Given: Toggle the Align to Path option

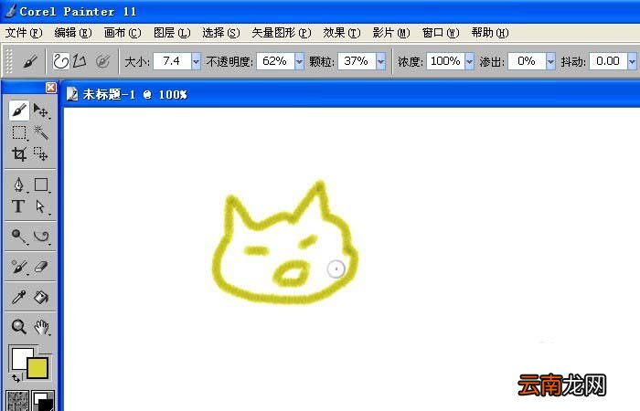Looking at the screenshot, I should [x=102, y=61].
